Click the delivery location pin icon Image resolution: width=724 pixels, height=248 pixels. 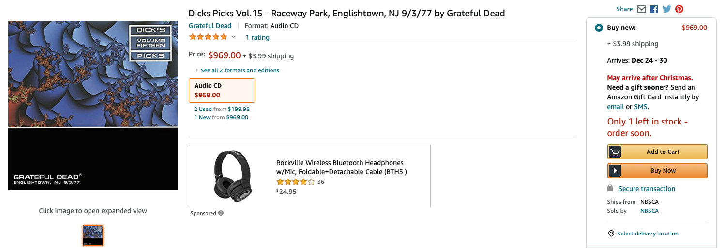click(611, 234)
